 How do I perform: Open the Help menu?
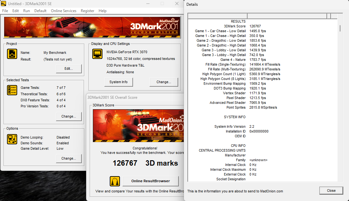click(103, 11)
